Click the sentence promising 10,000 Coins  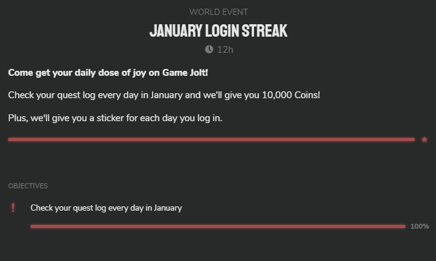164,95
